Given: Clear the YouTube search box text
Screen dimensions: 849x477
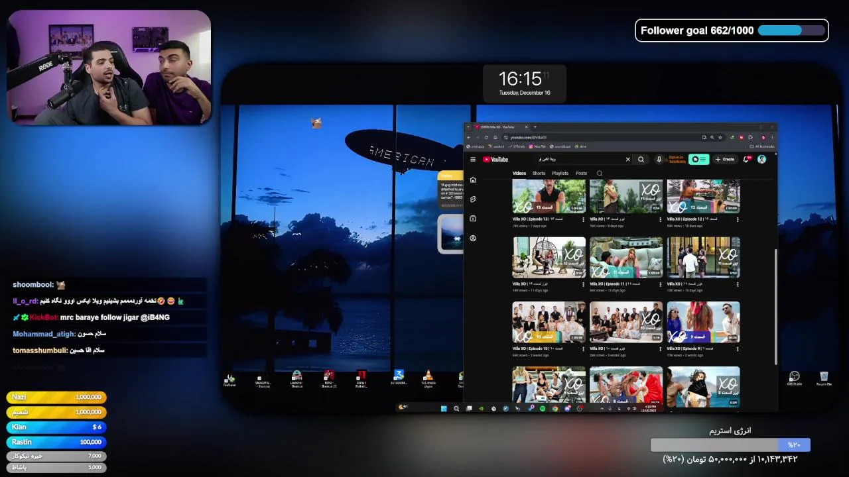Looking at the screenshot, I should pyautogui.click(x=628, y=159).
